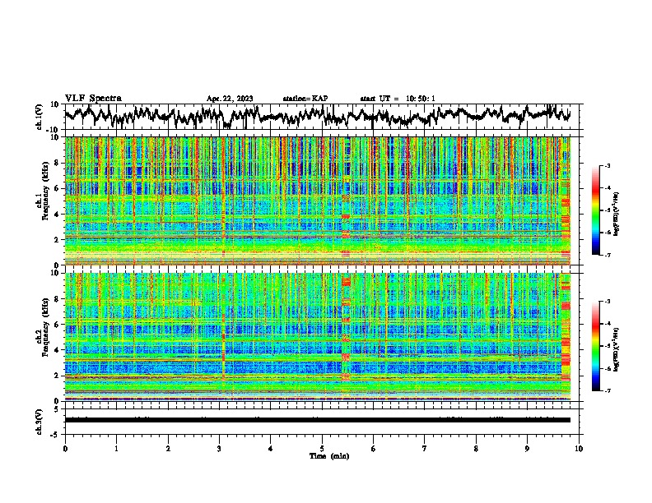Viewport: 652px width, 503px height.
Task: Click ch.1 frequency axis "4" tick label
Action: tap(57, 215)
